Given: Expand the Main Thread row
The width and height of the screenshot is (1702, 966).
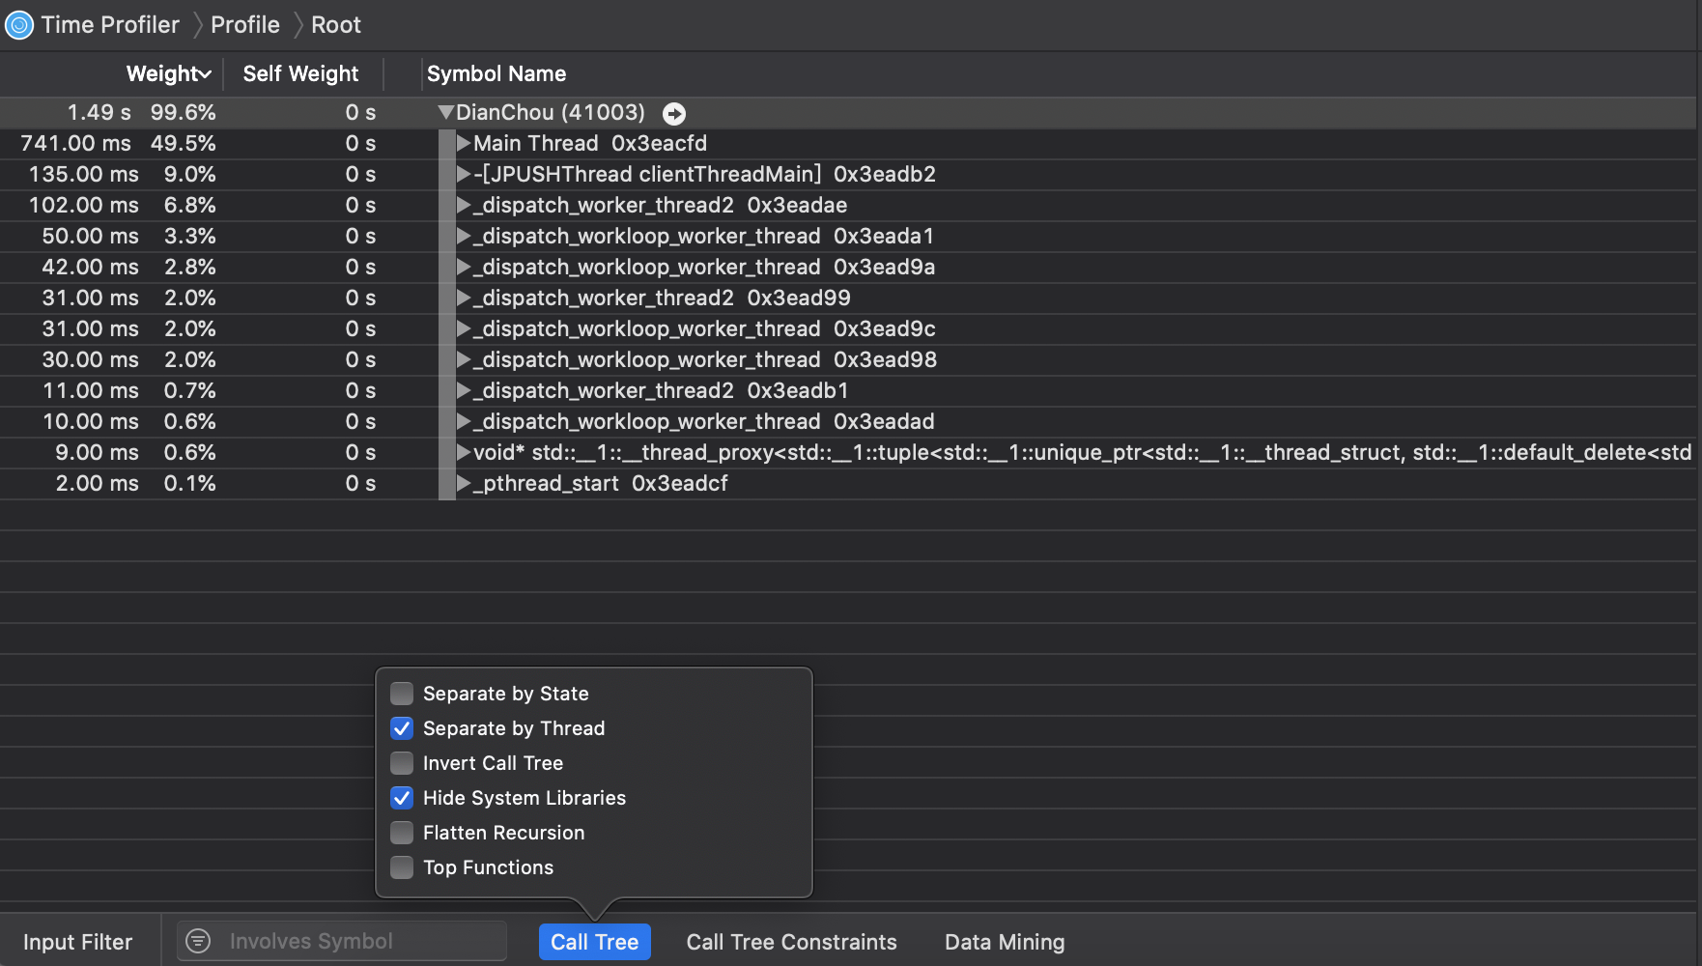Looking at the screenshot, I should pos(464,144).
